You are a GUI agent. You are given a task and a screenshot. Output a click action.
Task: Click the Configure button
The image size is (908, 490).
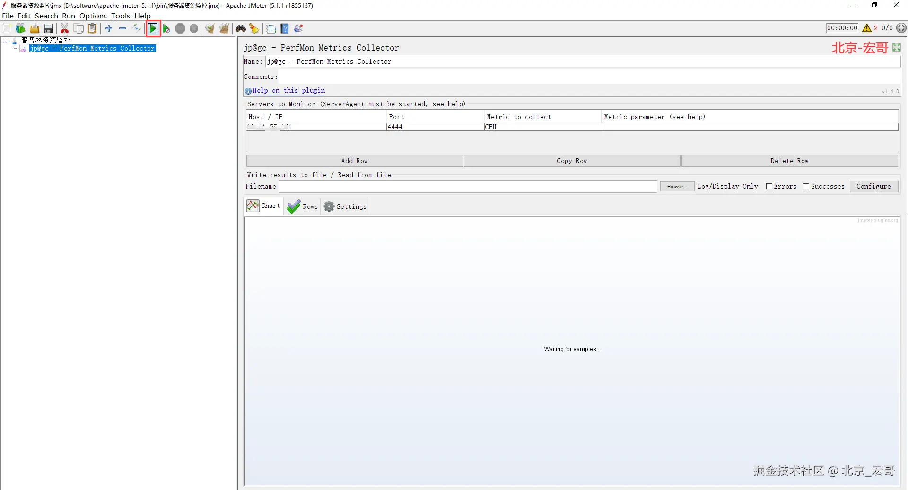point(873,187)
